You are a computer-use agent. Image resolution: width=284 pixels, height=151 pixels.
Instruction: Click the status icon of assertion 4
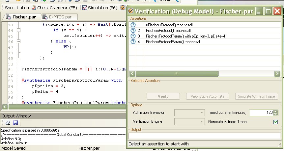pos(133,41)
